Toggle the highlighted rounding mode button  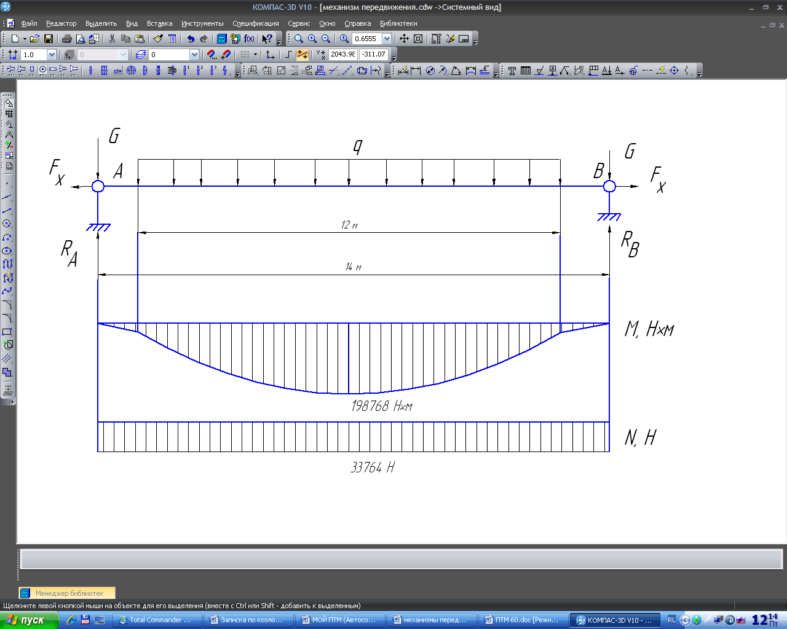(x=302, y=55)
